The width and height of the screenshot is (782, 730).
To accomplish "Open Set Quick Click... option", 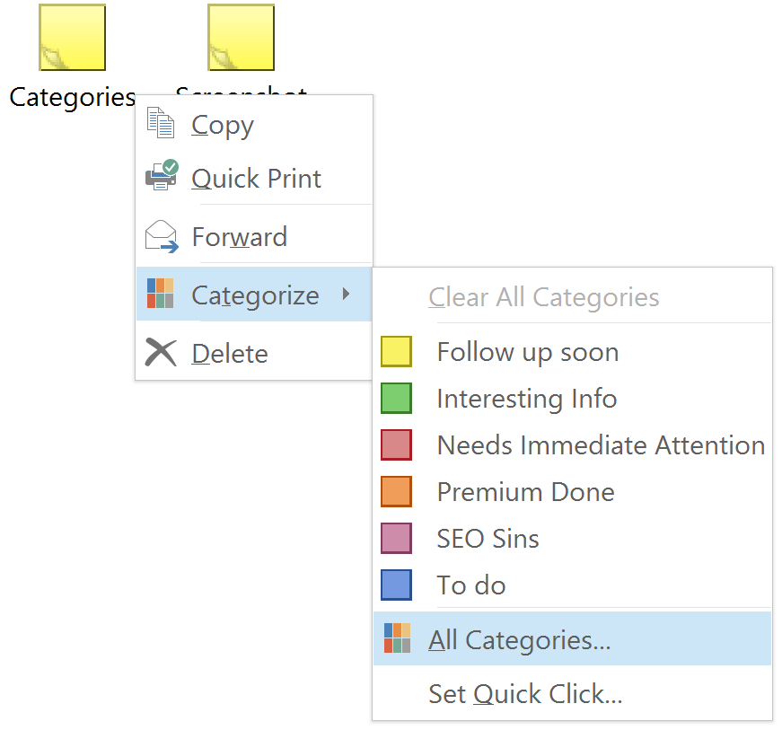I will pyautogui.click(x=525, y=693).
